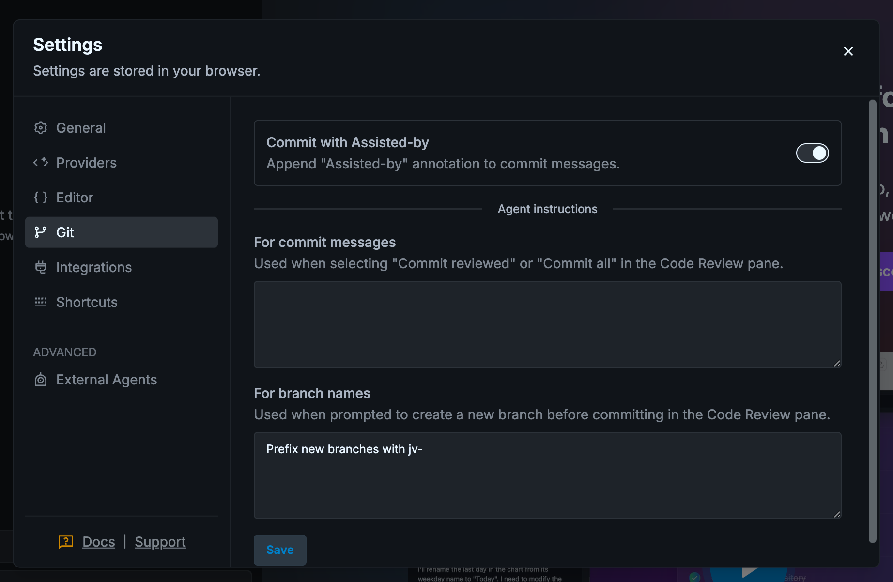Image resolution: width=893 pixels, height=582 pixels.
Task: Save the agent instructions
Action: coord(280,550)
